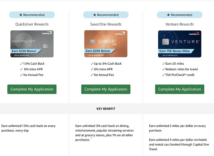This screenshot has height=156, width=214.
Task: Click the checkmark beside Earn 2X miles
Action: click(x=163, y=64)
